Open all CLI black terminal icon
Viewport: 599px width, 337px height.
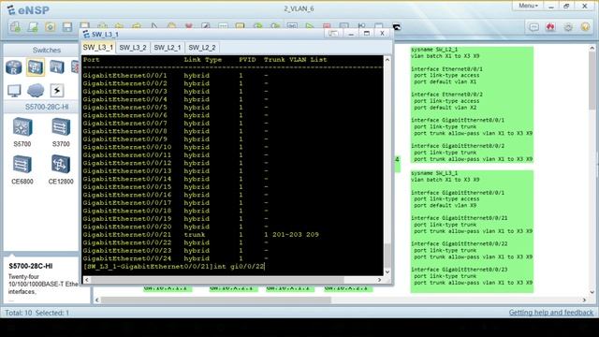[397, 27]
